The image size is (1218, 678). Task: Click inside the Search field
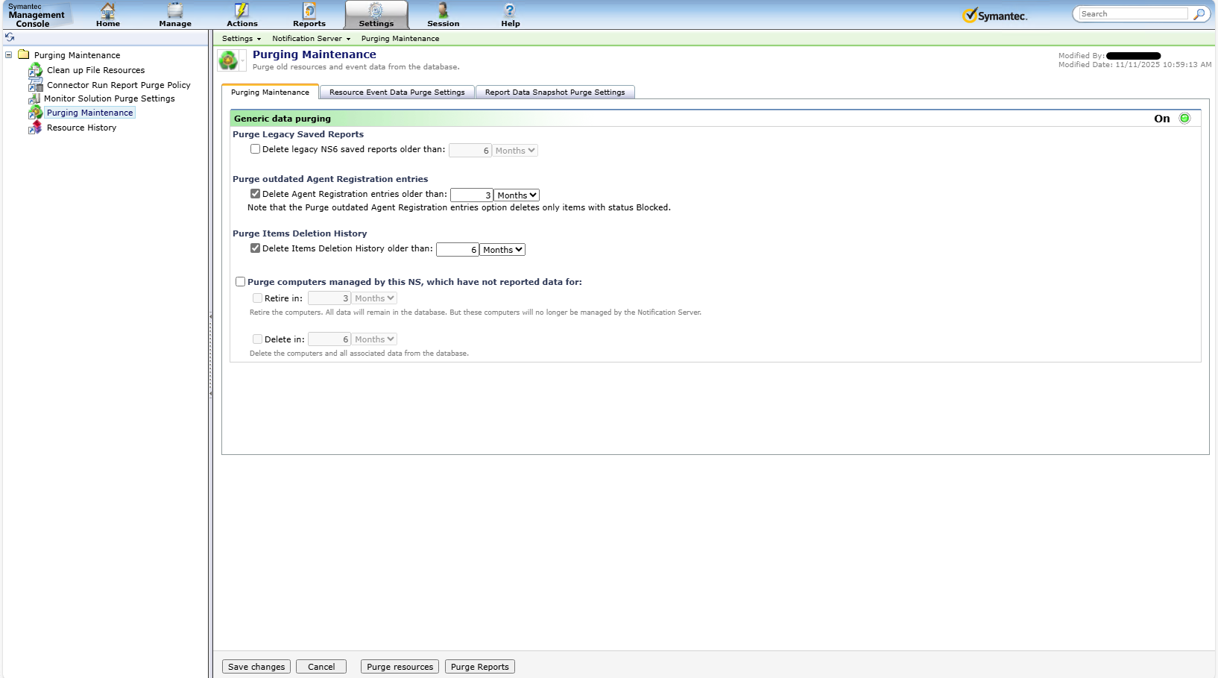pyautogui.click(x=1130, y=13)
